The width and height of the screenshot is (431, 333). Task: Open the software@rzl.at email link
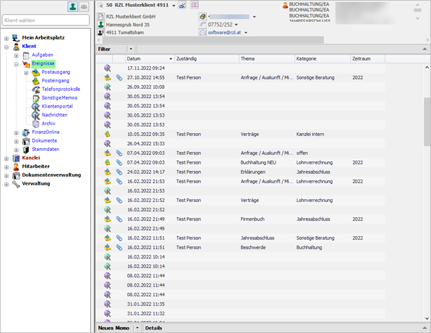click(x=223, y=33)
